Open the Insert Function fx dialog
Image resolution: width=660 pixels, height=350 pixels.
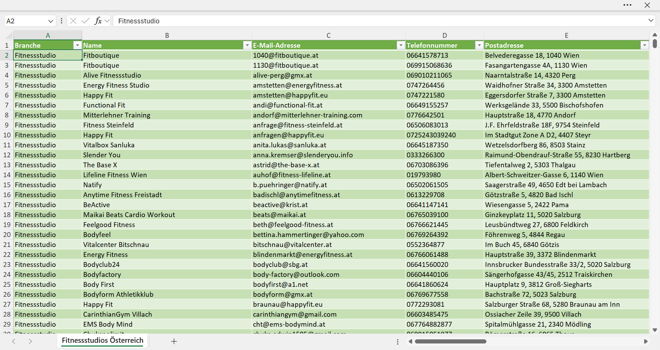pos(98,21)
